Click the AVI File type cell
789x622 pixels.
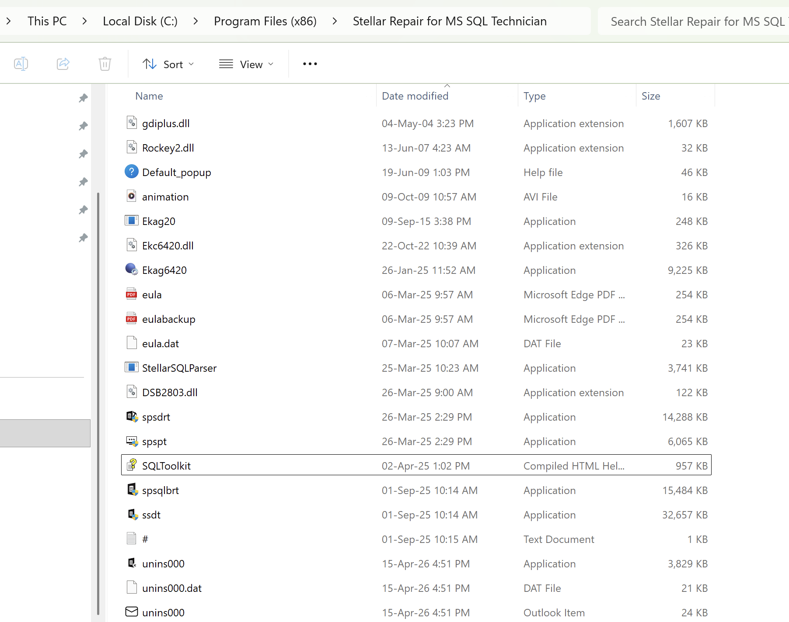(540, 197)
